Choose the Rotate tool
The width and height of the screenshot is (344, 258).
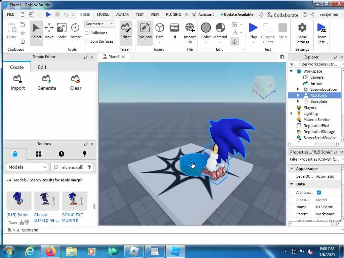pos(75,31)
